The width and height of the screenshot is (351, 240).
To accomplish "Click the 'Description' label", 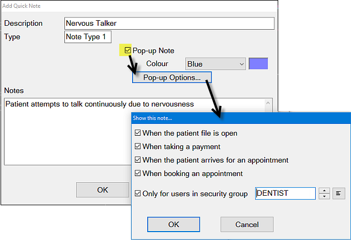I will [24, 24].
